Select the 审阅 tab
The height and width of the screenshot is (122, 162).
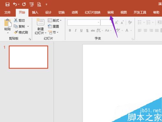click(110, 12)
